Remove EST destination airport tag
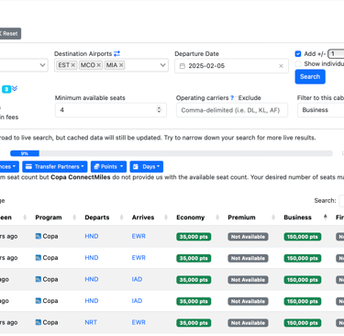 click(x=73, y=65)
